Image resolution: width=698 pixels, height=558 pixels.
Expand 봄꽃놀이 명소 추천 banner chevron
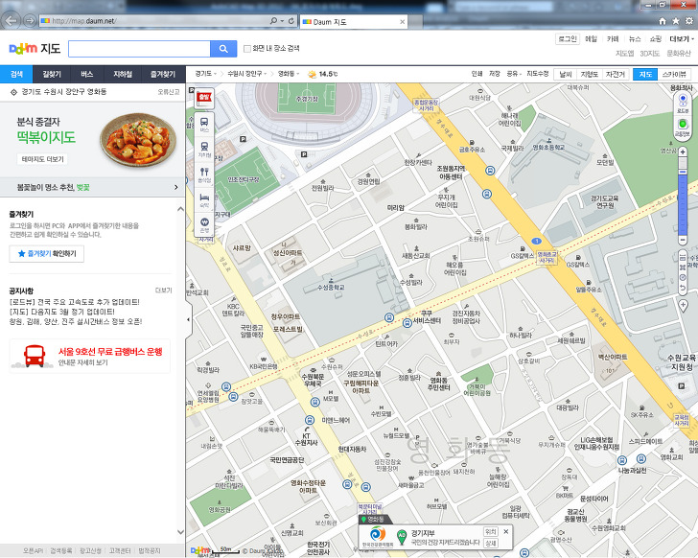coord(176,187)
